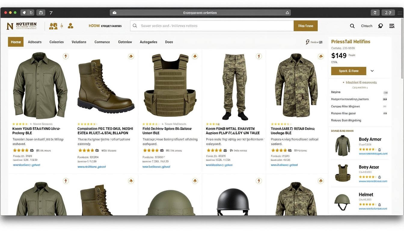The height and width of the screenshot is (231, 404).
Task: Click the lock icon beside Body Armor rating
Action: pos(379,149)
